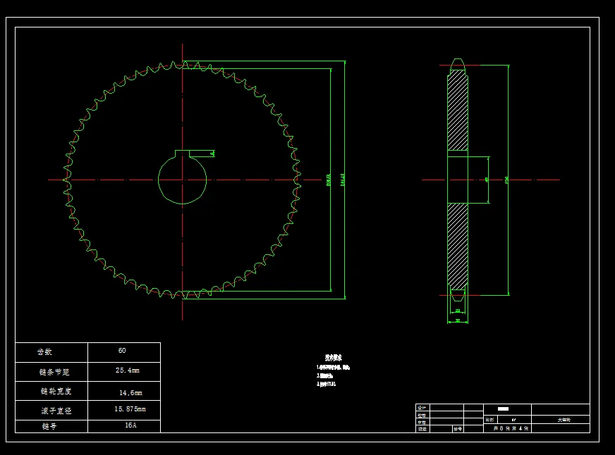
Task: Select the '设计' cell in the title block
Action: click(x=422, y=408)
